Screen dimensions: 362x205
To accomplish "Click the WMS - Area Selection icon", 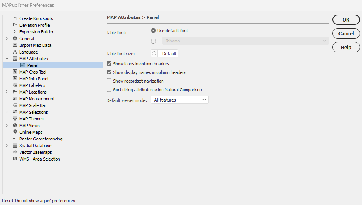I will coord(15,159).
